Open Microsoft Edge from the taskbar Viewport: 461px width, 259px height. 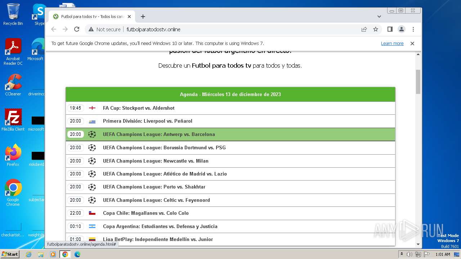[x=77, y=254]
